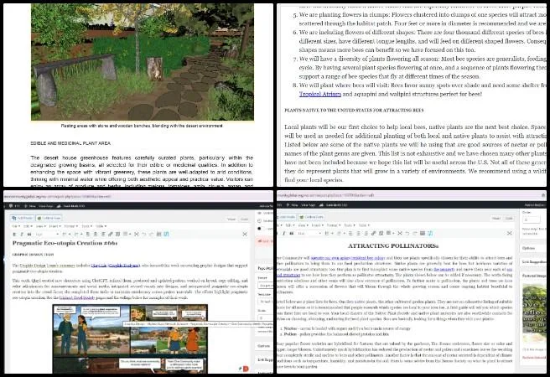Click the insert link icon in the toolbar
Viewport: 550px width, 377px height.
[x=111, y=234]
